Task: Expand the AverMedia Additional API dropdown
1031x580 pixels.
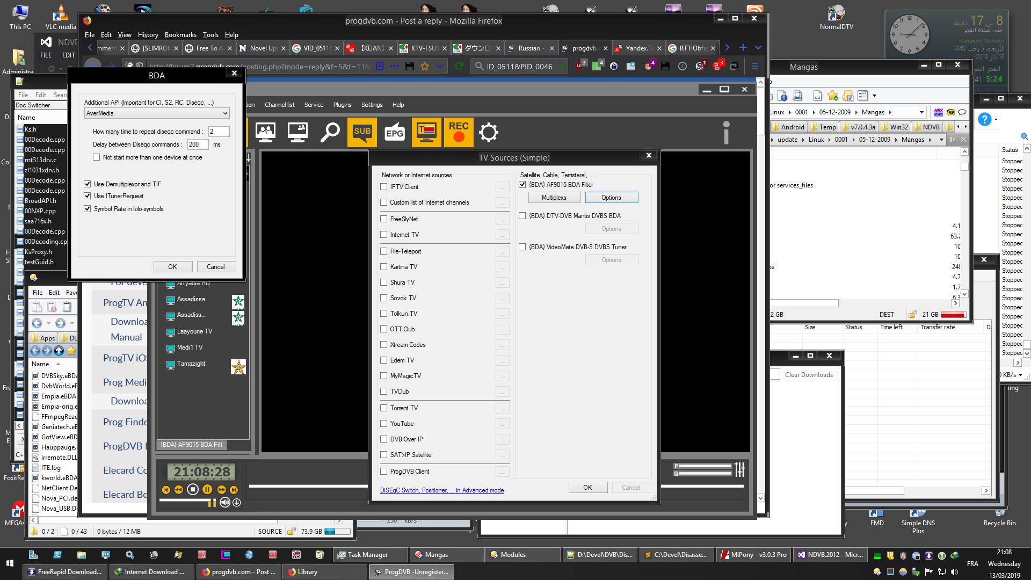Action: pos(225,113)
